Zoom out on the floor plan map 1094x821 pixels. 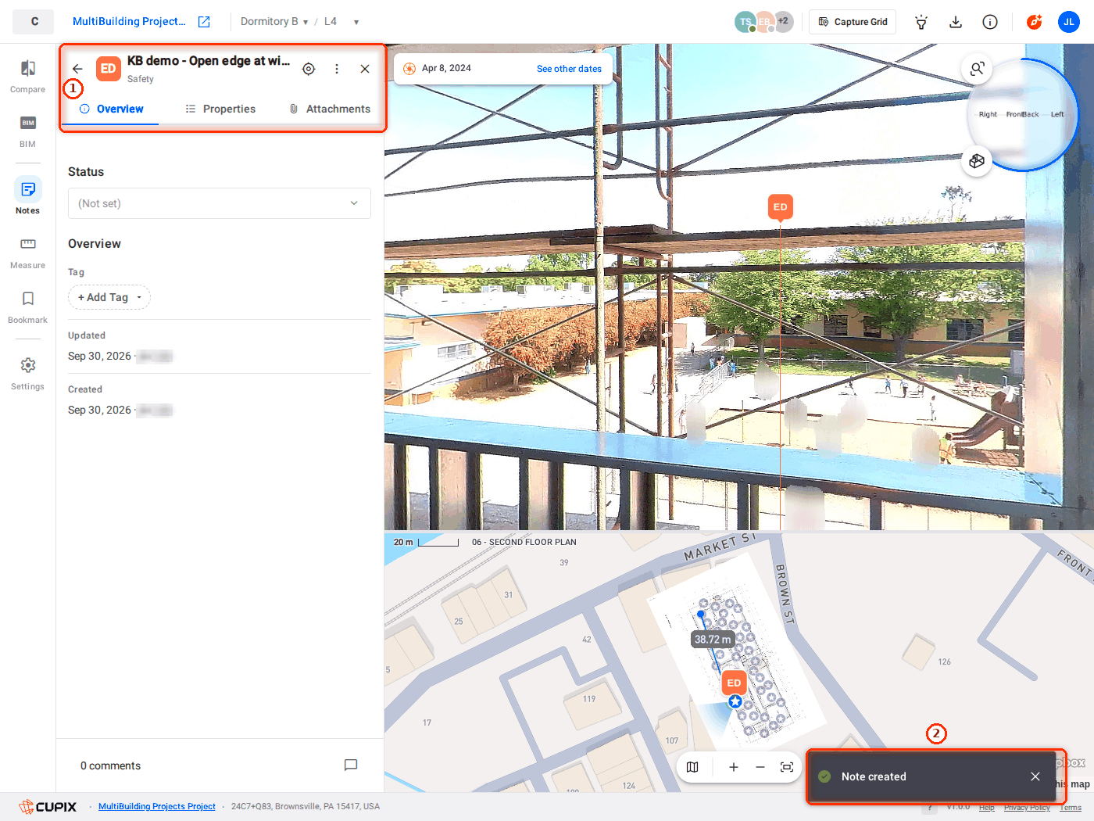click(x=760, y=767)
